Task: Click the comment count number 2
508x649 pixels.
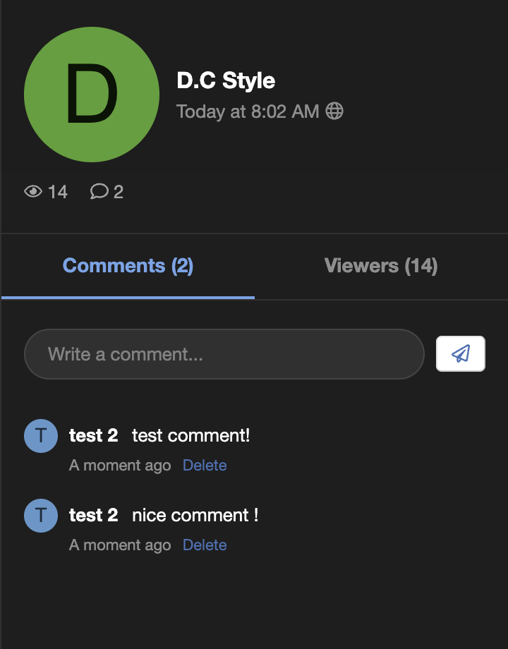Action: click(121, 191)
